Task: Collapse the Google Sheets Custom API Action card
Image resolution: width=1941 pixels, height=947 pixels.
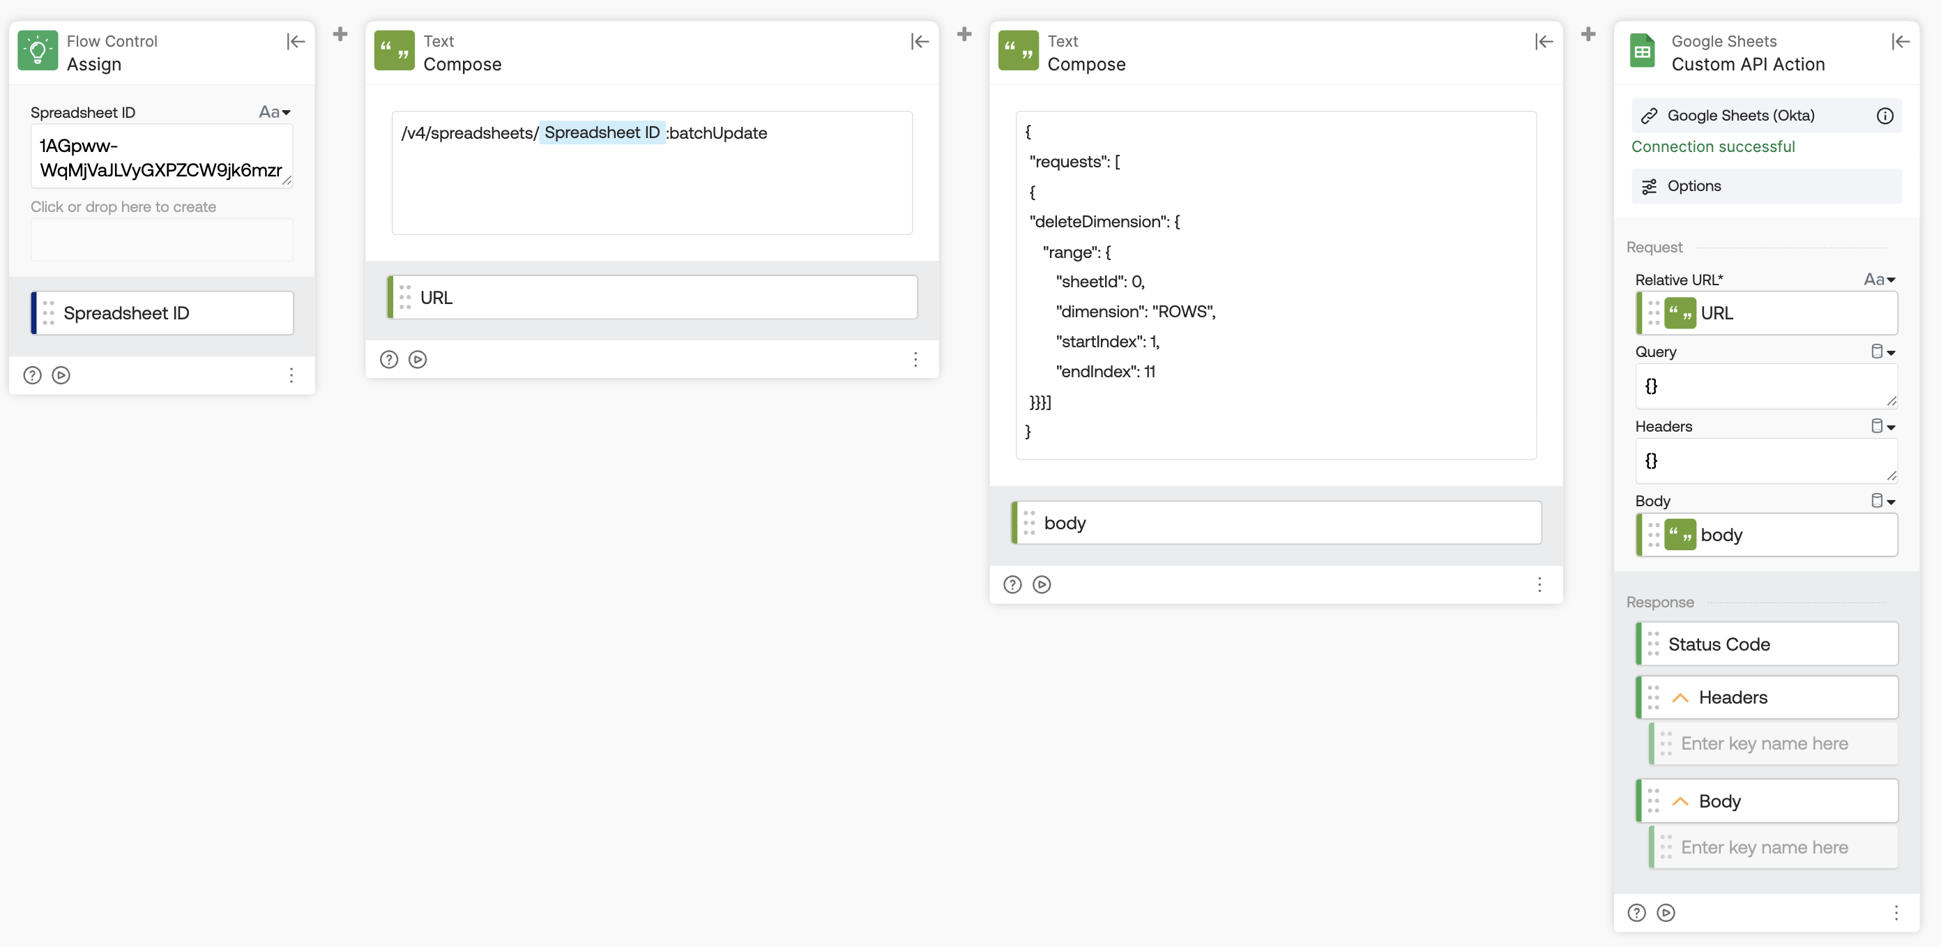Action: [x=1900, y=41]
